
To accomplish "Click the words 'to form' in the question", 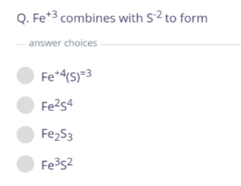I will 186,18.
